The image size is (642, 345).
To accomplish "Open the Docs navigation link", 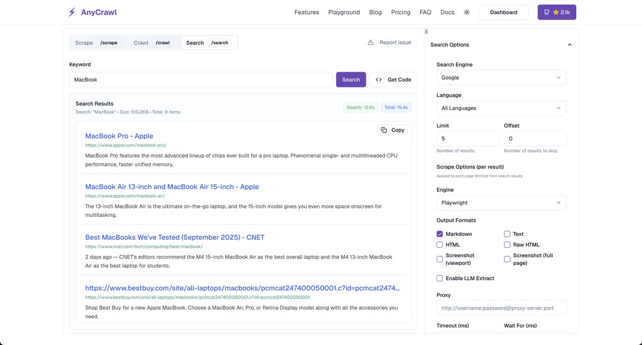I will pyautogui.click(x=447, y=12).
